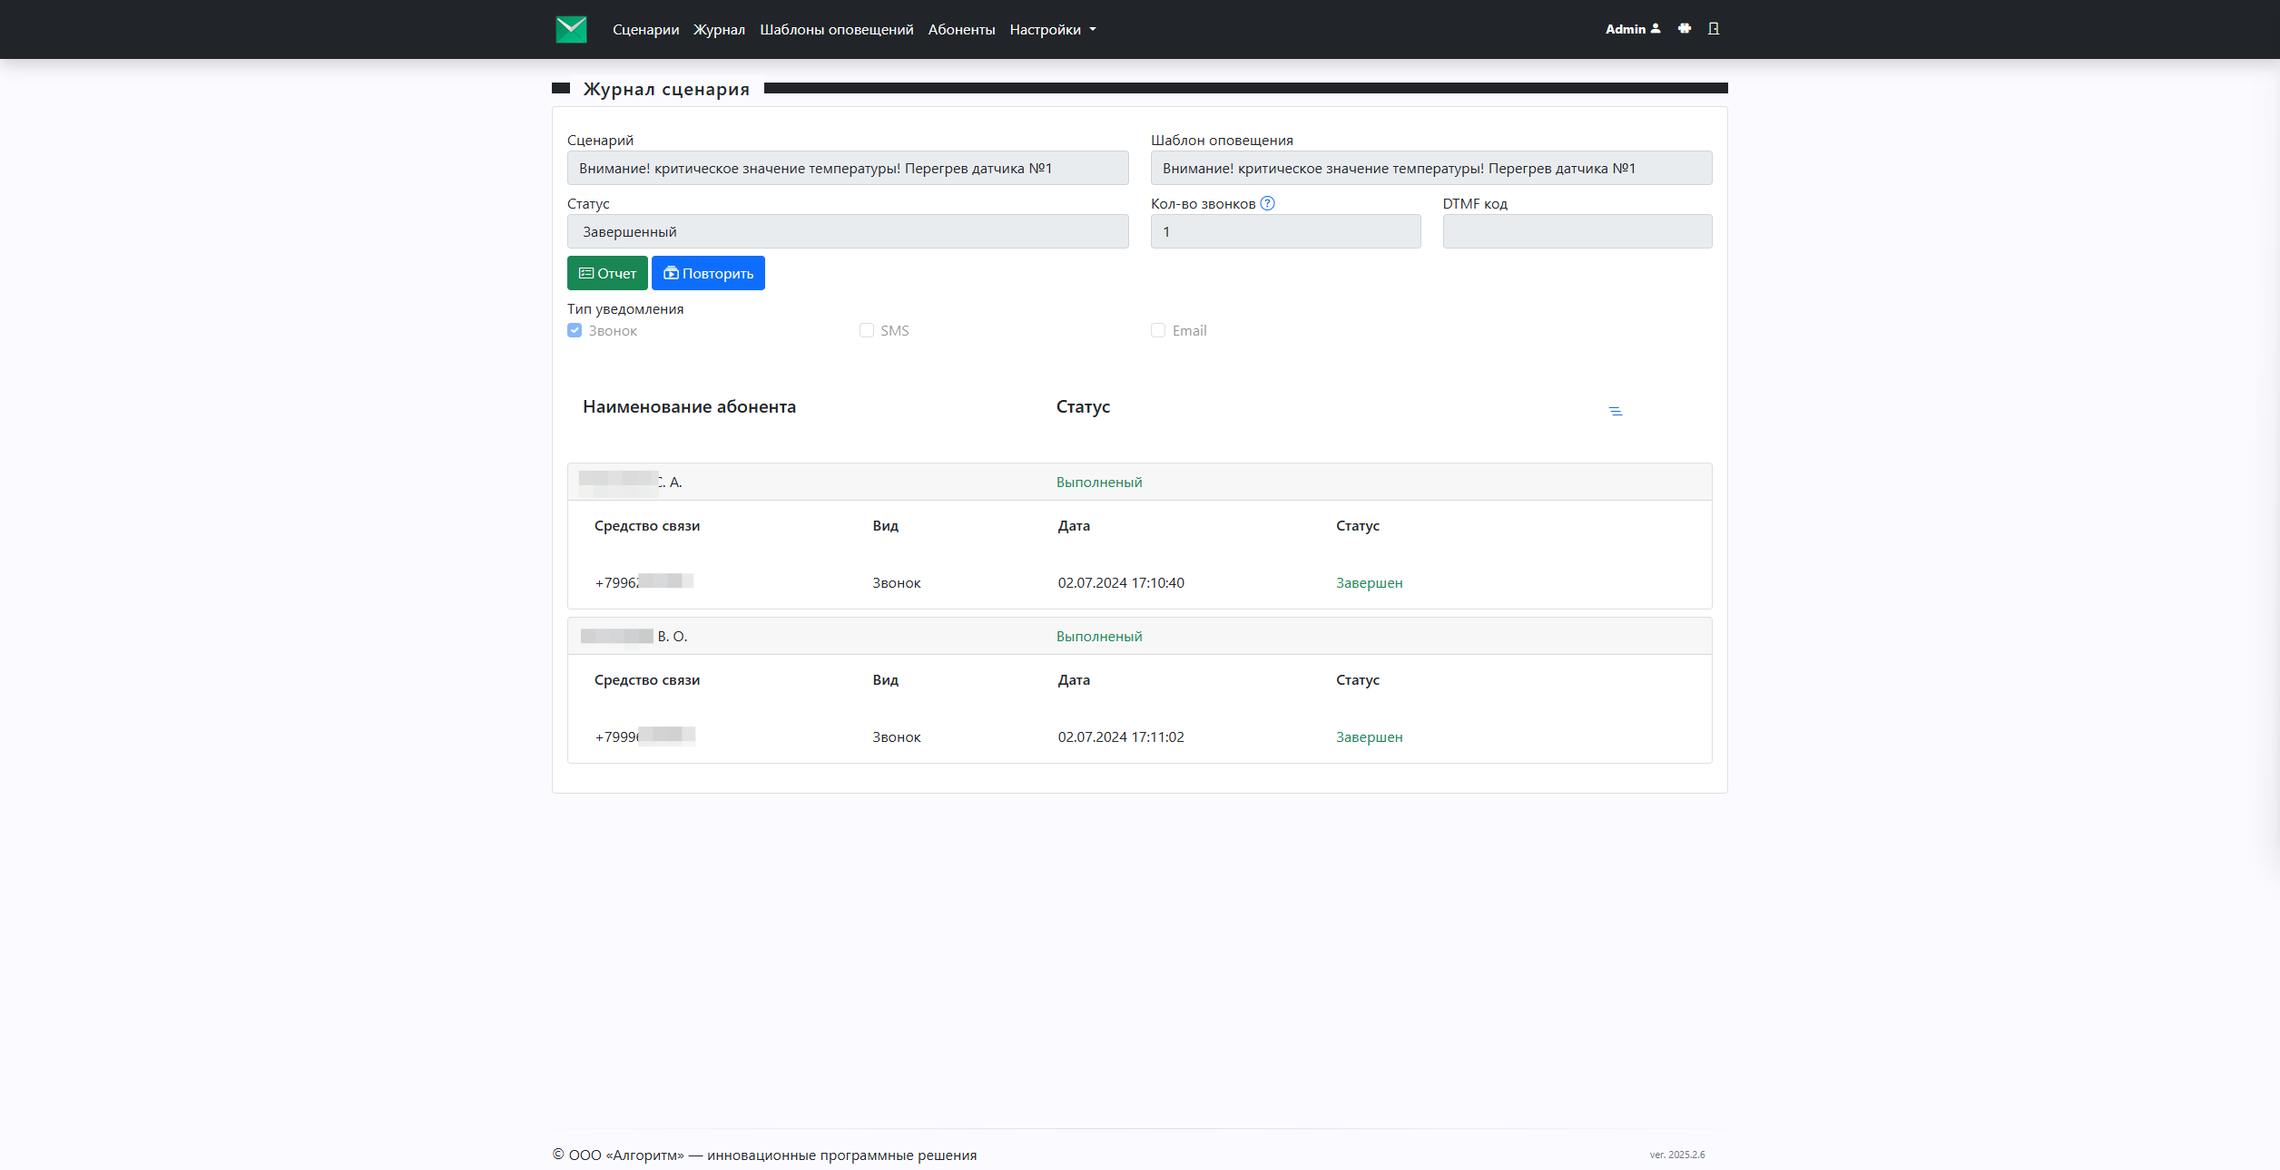Viewport: 2280px width, 1170px height.
Task: Click the Статус field showing Завершенный
Action: tap(848, 231)
